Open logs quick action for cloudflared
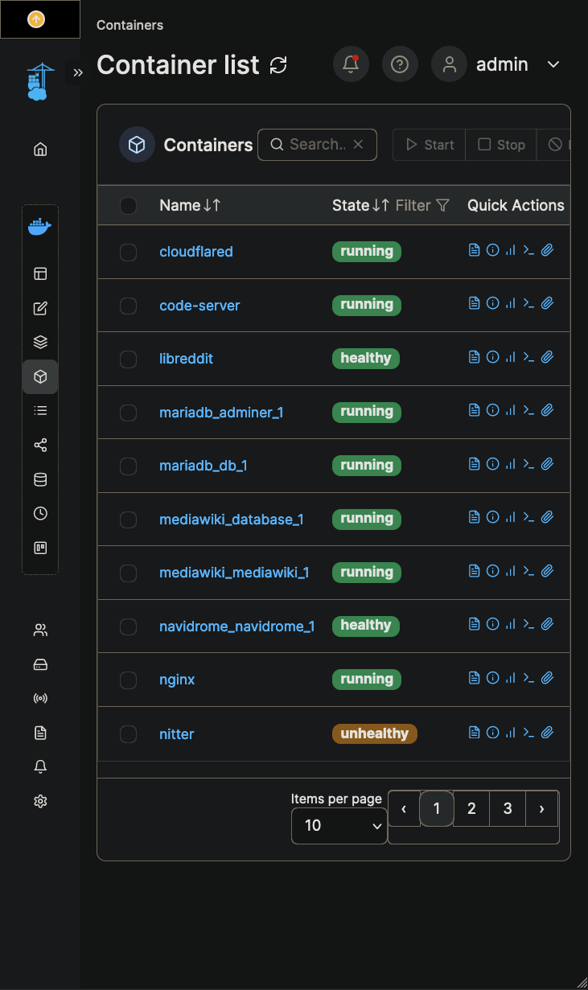The height and width of the screenshot is (990, 588). point(474,250)
